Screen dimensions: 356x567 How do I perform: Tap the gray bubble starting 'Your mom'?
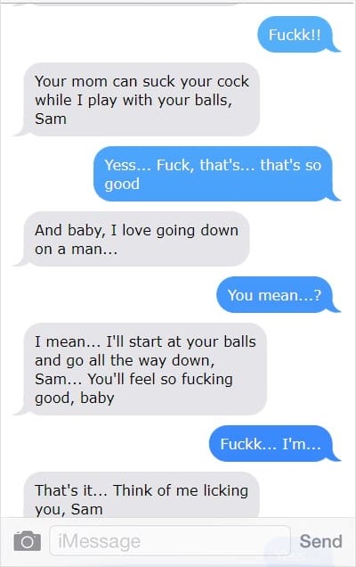[139, 100]
